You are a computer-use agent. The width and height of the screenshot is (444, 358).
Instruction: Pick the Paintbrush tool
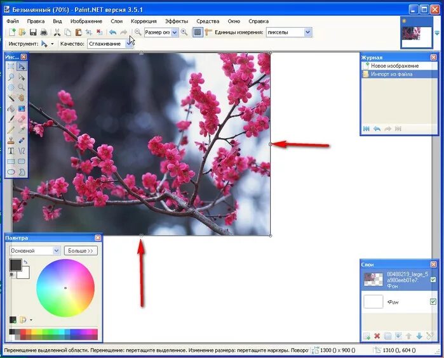(11, 119)
